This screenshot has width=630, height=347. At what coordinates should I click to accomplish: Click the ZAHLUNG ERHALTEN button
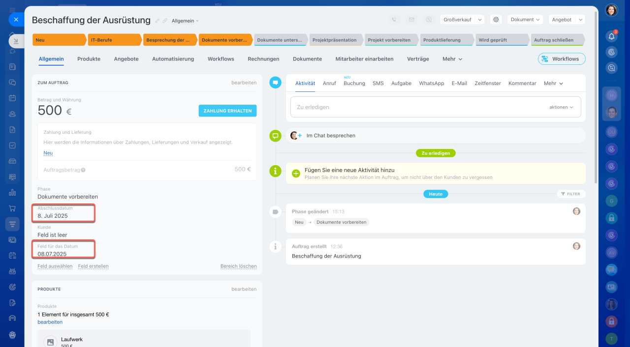pyautogui.click(x=227, y=111)
